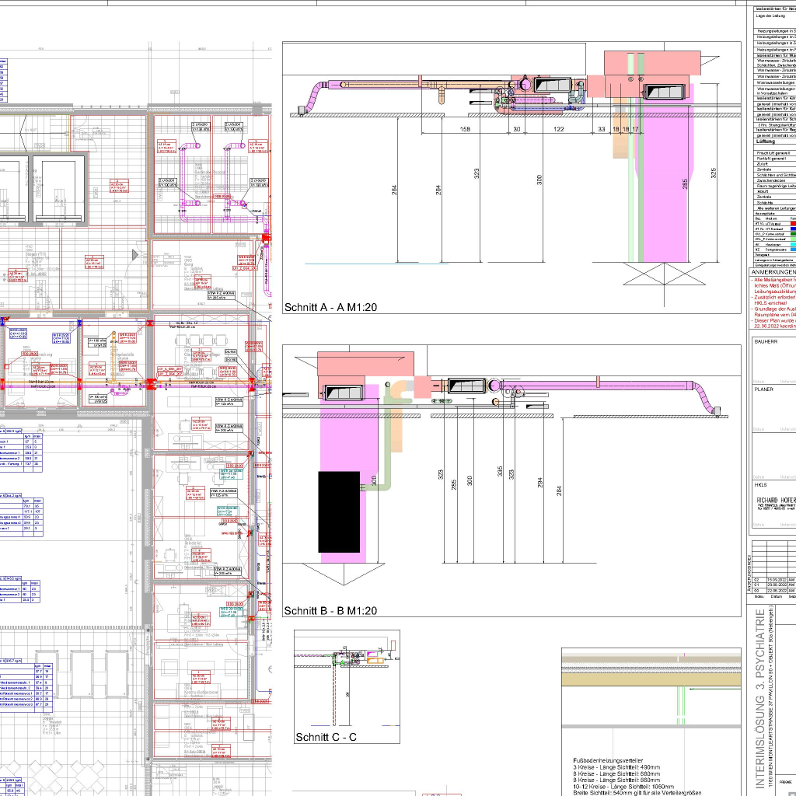Select the red 'ANMERKUNGEN' notes heading

tap(773, 273)
